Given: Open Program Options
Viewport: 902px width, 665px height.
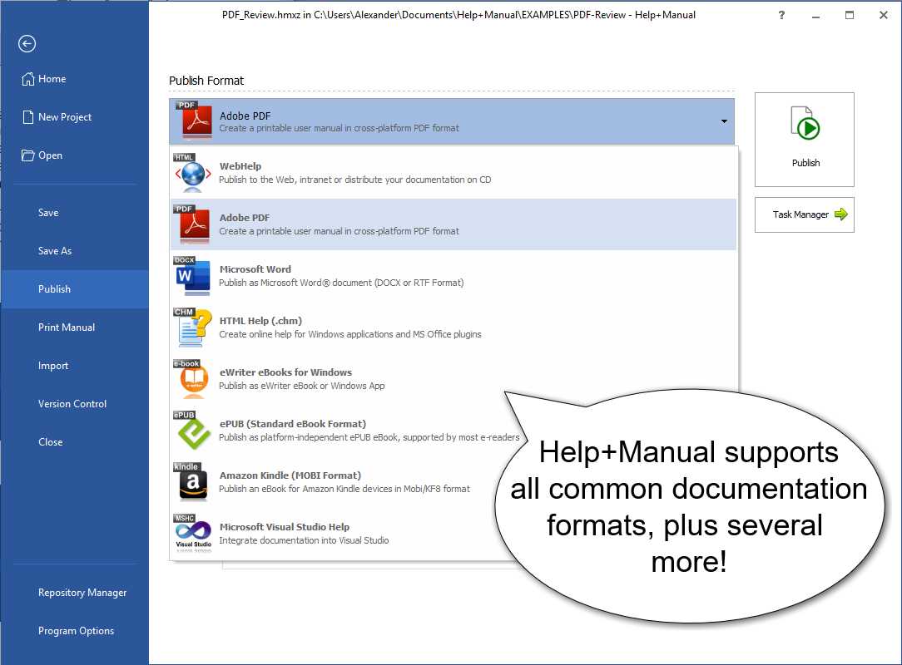Looking at the screenshot, I should [x=76, y=631].
